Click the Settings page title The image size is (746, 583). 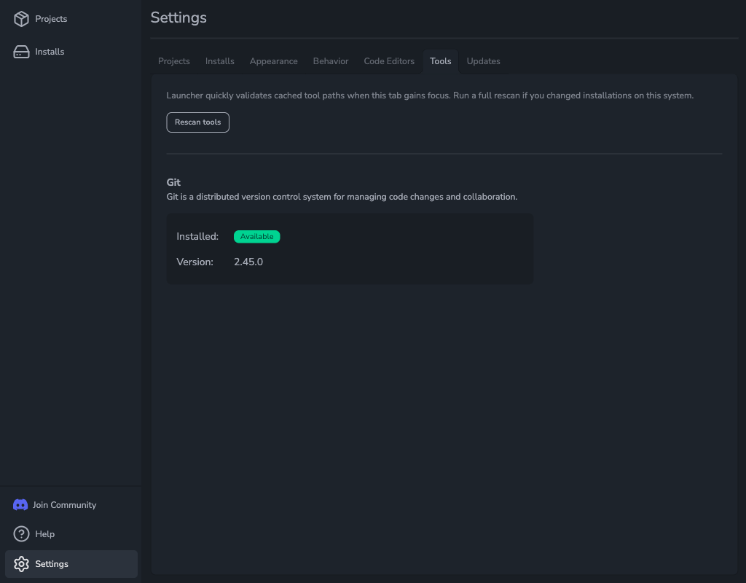click(178, 17)
